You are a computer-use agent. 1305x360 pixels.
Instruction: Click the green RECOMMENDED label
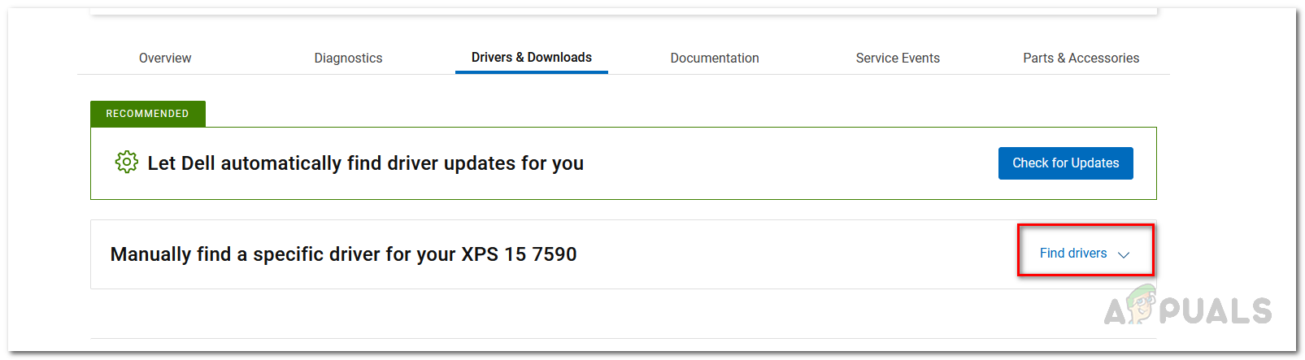[x=147, y=114]
